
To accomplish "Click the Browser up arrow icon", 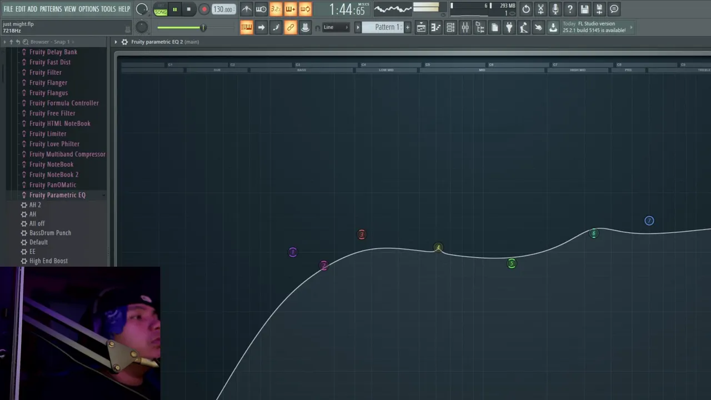I will pyautogui.click(x=11, y=42).
